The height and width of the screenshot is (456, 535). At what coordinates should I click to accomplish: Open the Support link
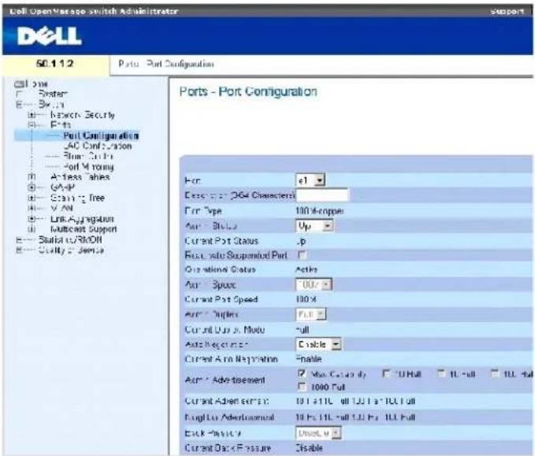(x=507, y=11)
